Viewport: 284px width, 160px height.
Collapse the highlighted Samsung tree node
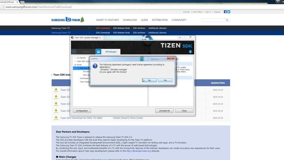pyautogui.click(x=78, y=68)
